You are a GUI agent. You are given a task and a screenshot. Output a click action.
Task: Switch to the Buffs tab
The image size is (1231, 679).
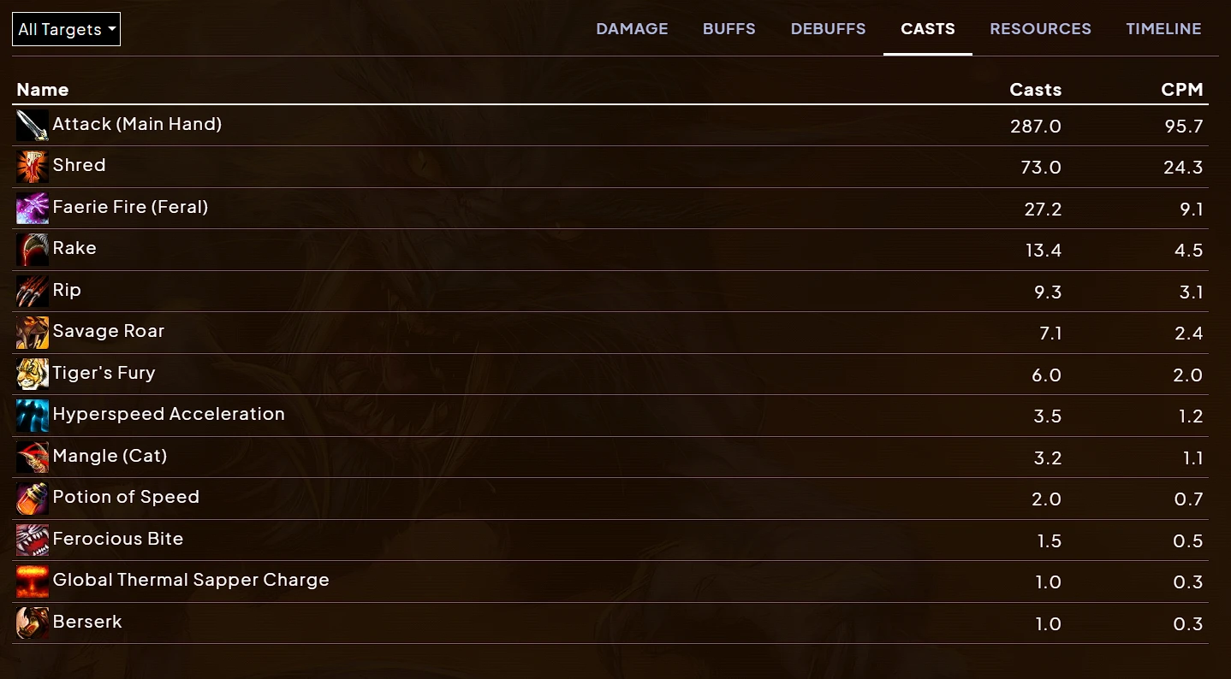(729, 28)
